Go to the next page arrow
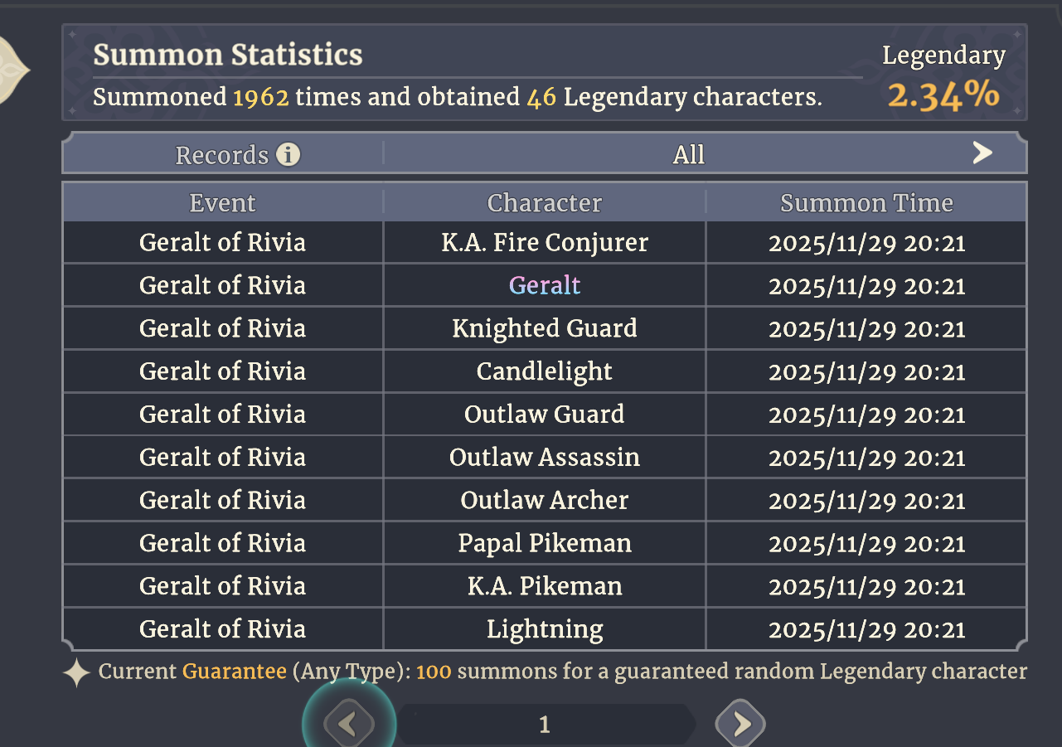 point(740,725)
